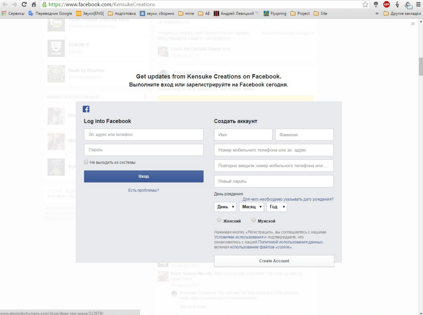Open the browser home page icon

coord(34,4)
